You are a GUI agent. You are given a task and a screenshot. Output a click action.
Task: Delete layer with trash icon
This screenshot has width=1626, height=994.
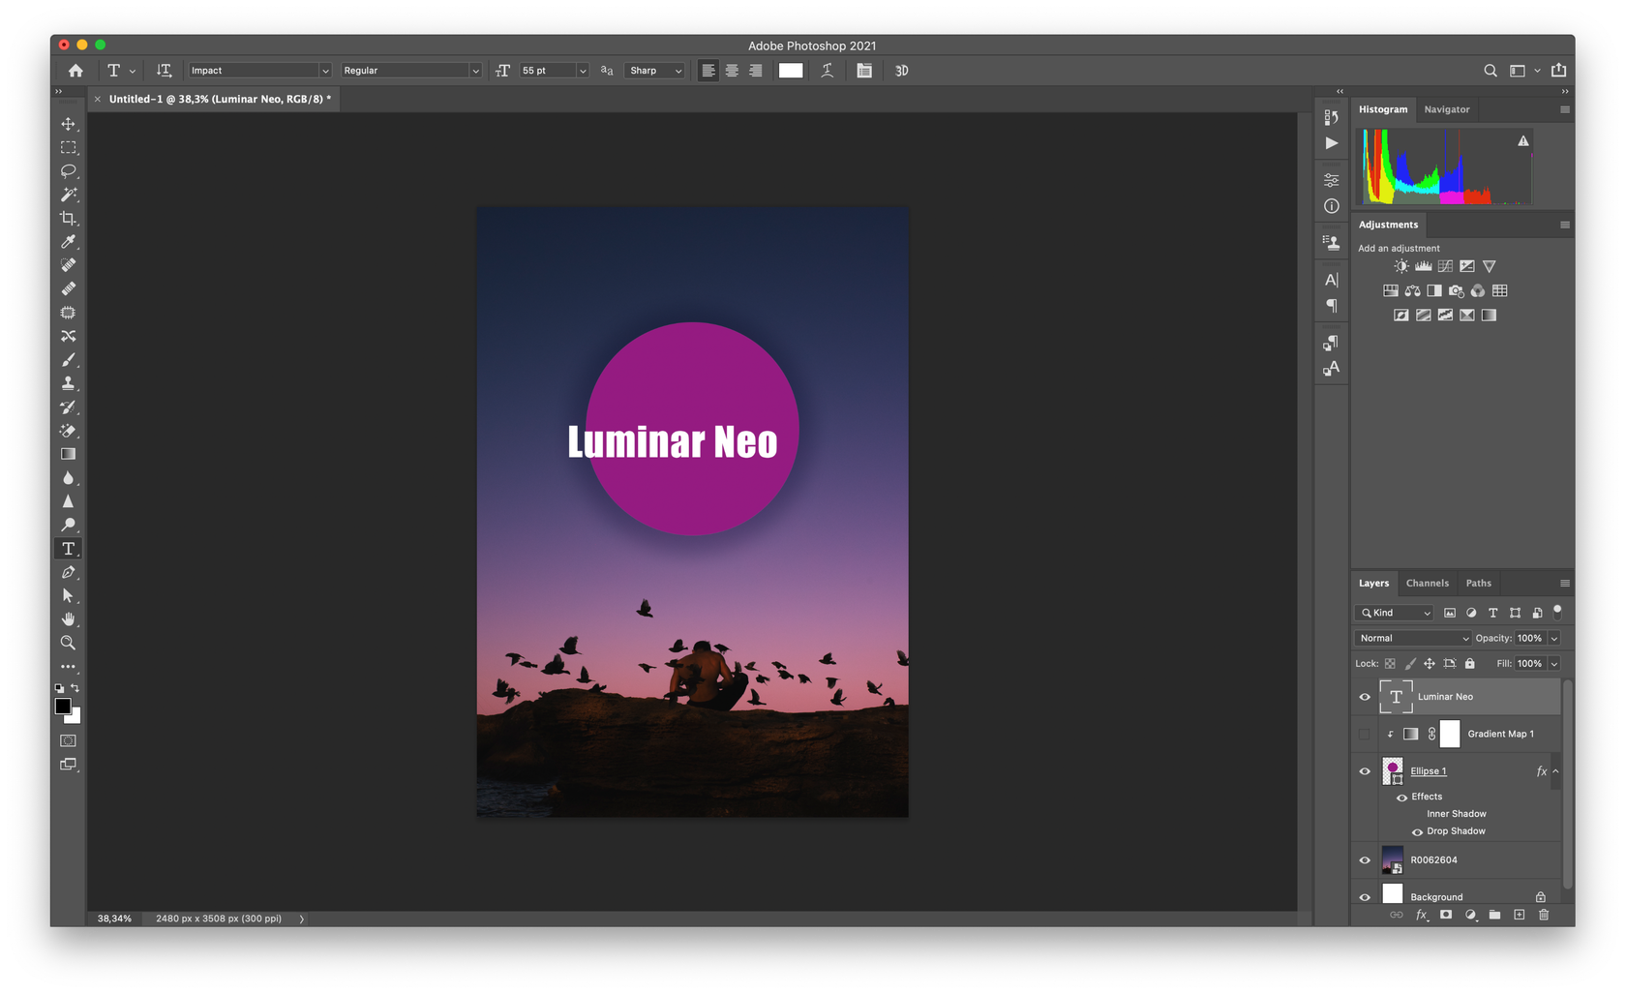pos(1544,915)
